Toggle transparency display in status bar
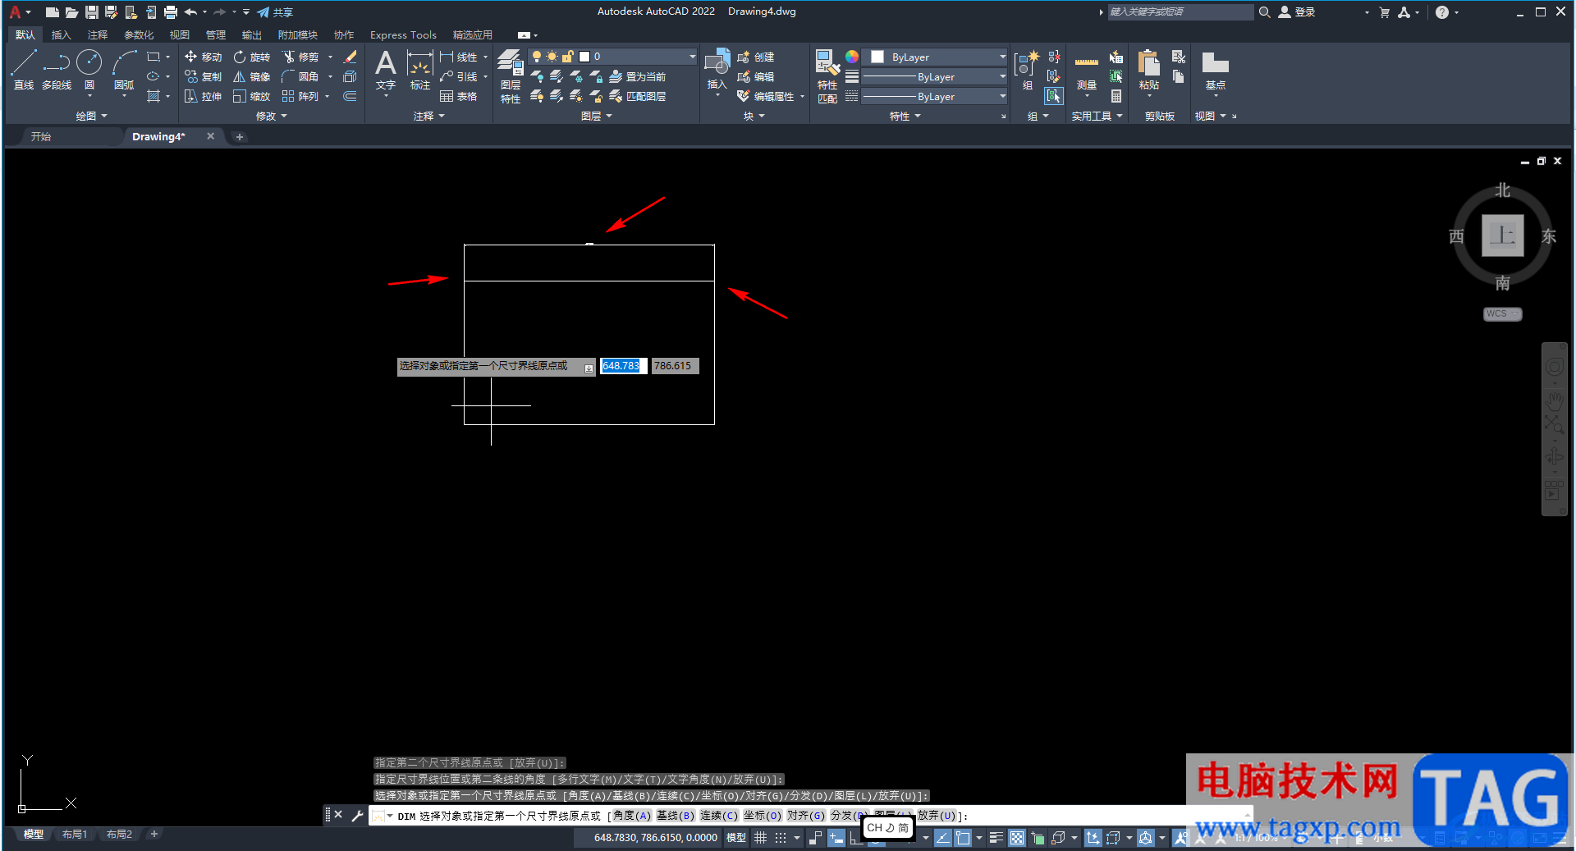The image size is (1576, 851). coord(1017,838)
